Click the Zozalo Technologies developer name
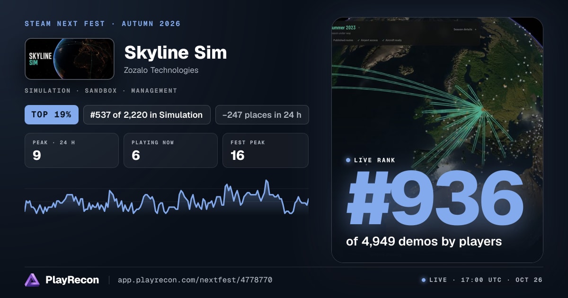 (161, 70)
